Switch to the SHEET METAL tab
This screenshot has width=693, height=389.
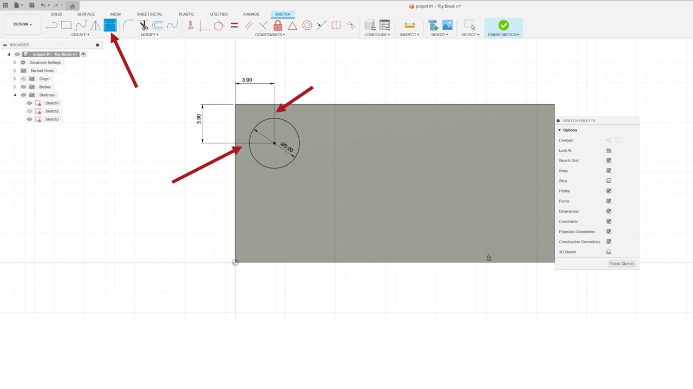(x=149, y=14)
